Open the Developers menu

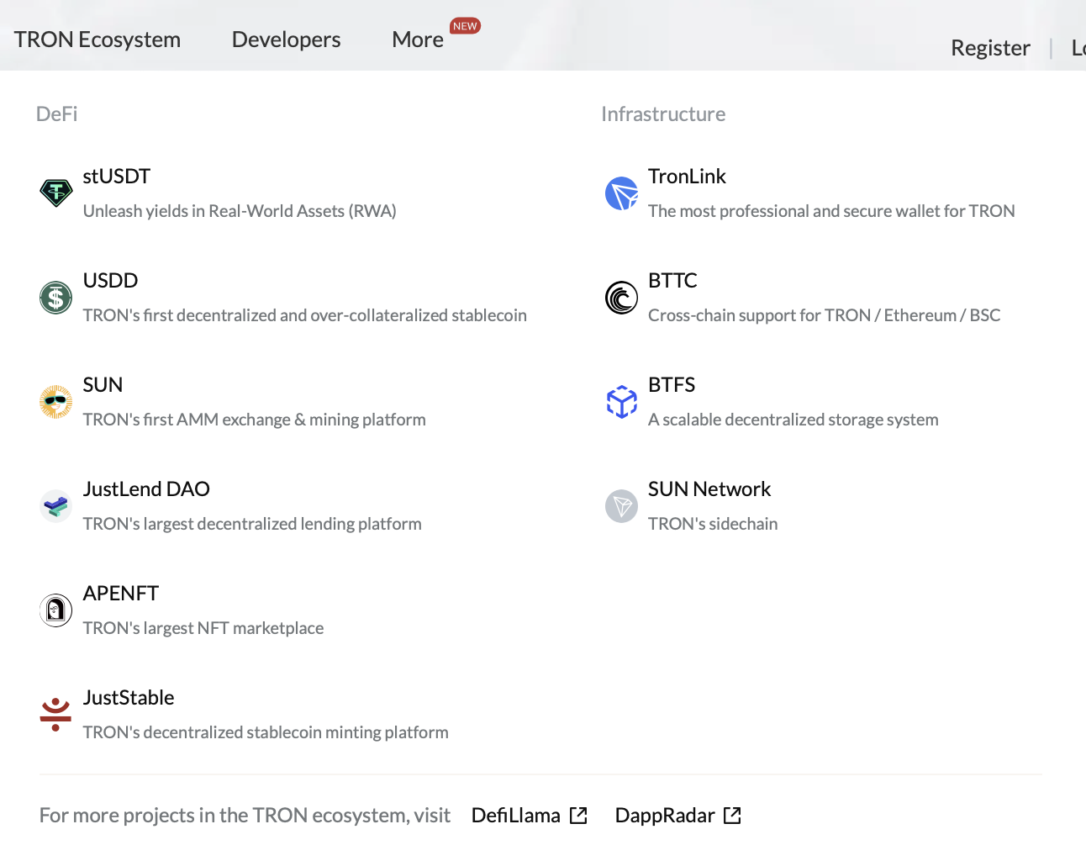click(x=286, y=40)
